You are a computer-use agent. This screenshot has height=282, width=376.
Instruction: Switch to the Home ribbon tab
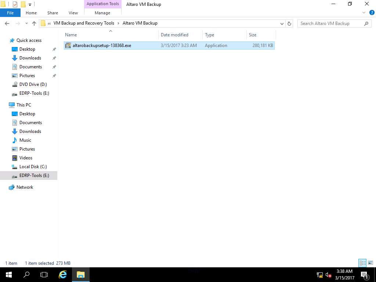point(31,13)
